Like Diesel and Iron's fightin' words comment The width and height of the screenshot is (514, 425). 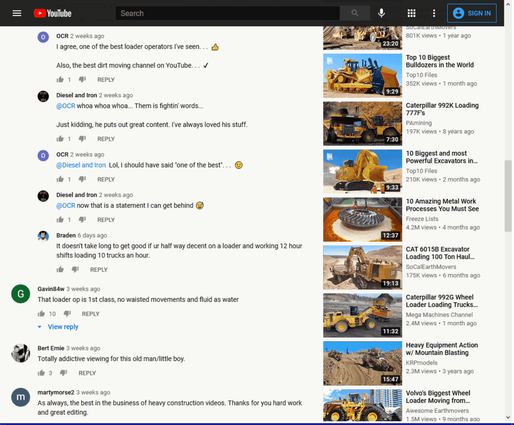[60, 139]
